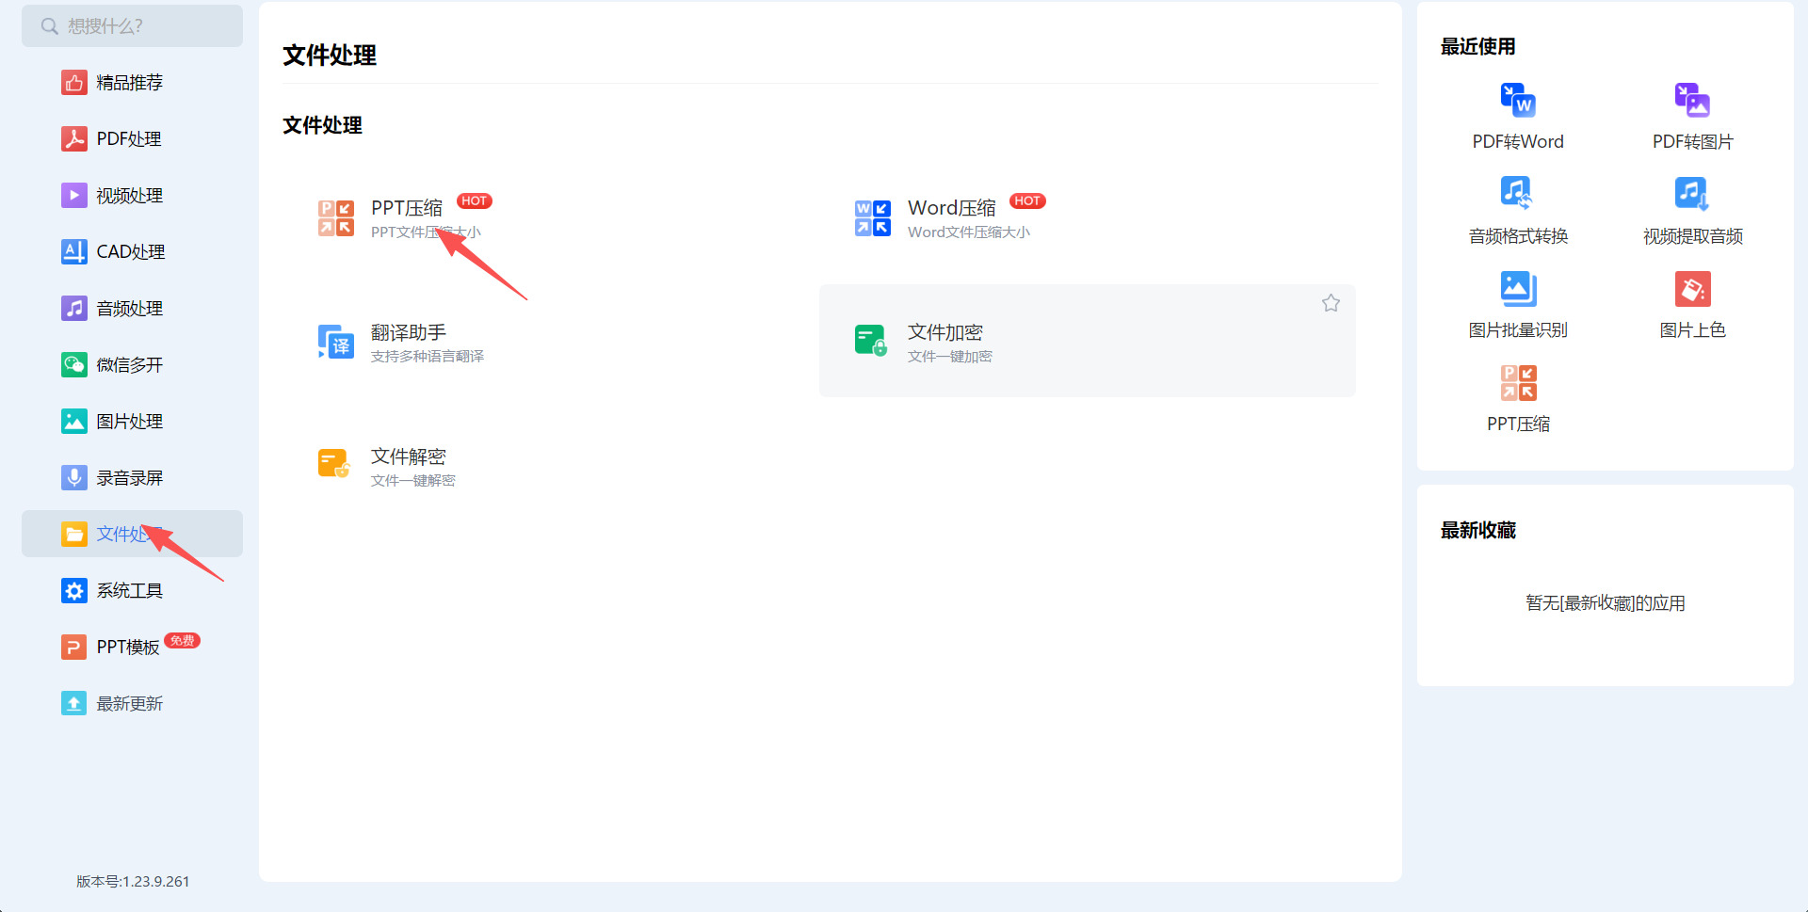Open recent PDF转Word label
The width and height of the screenshot is (1808, 912).
1518,142
